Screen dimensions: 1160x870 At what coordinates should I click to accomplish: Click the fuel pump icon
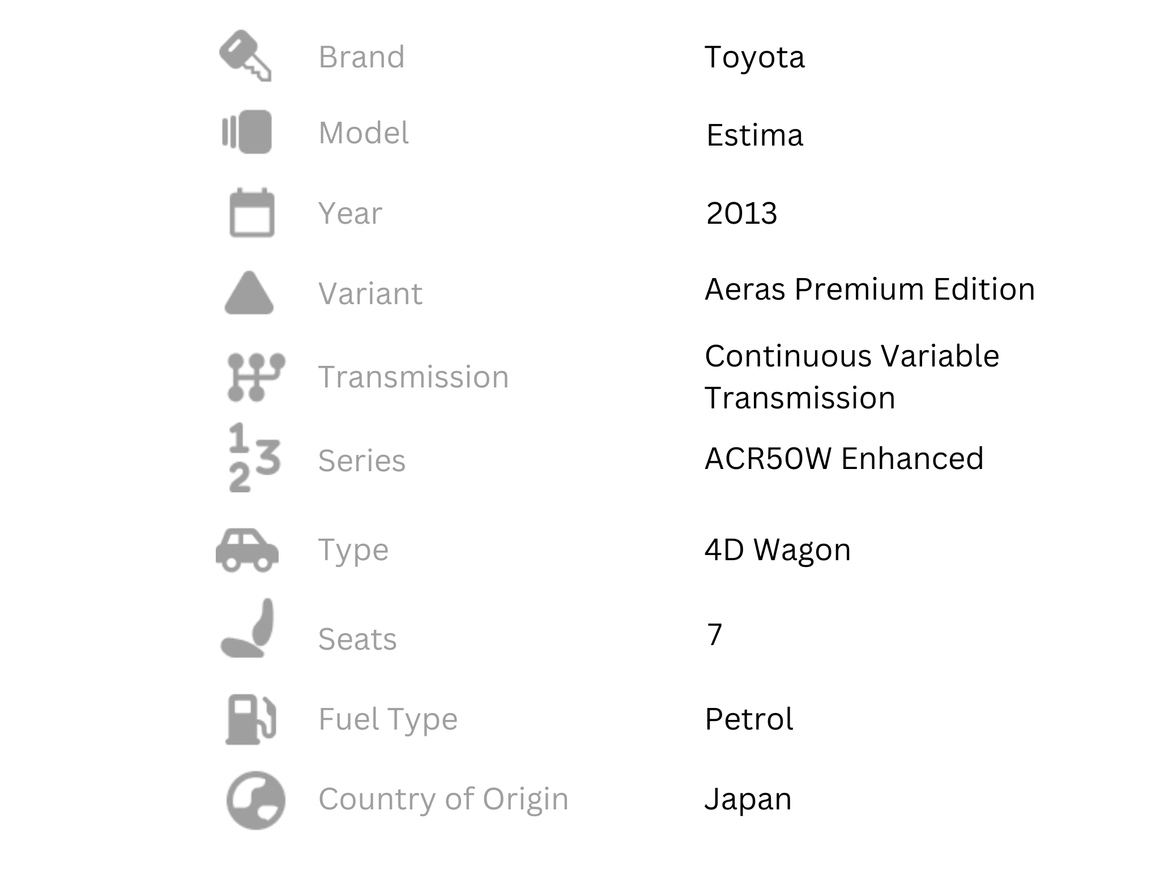[251, 719]
